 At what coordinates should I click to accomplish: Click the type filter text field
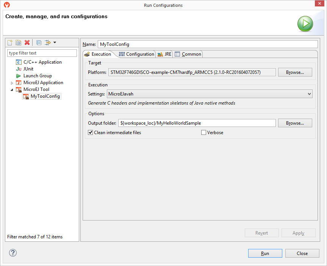[x=42, y=53]
